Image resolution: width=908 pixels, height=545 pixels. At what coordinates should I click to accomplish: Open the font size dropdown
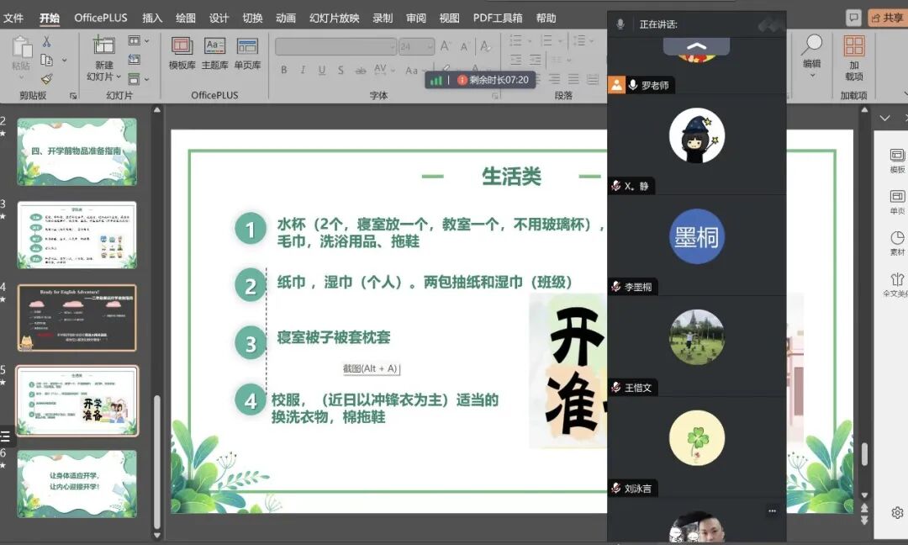tap(429, 47)
